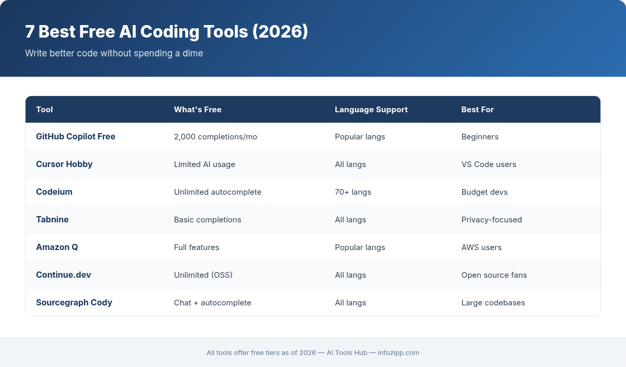Select the Open source fans cell
This screenshot has width=626, height=367.
point(494,275)
